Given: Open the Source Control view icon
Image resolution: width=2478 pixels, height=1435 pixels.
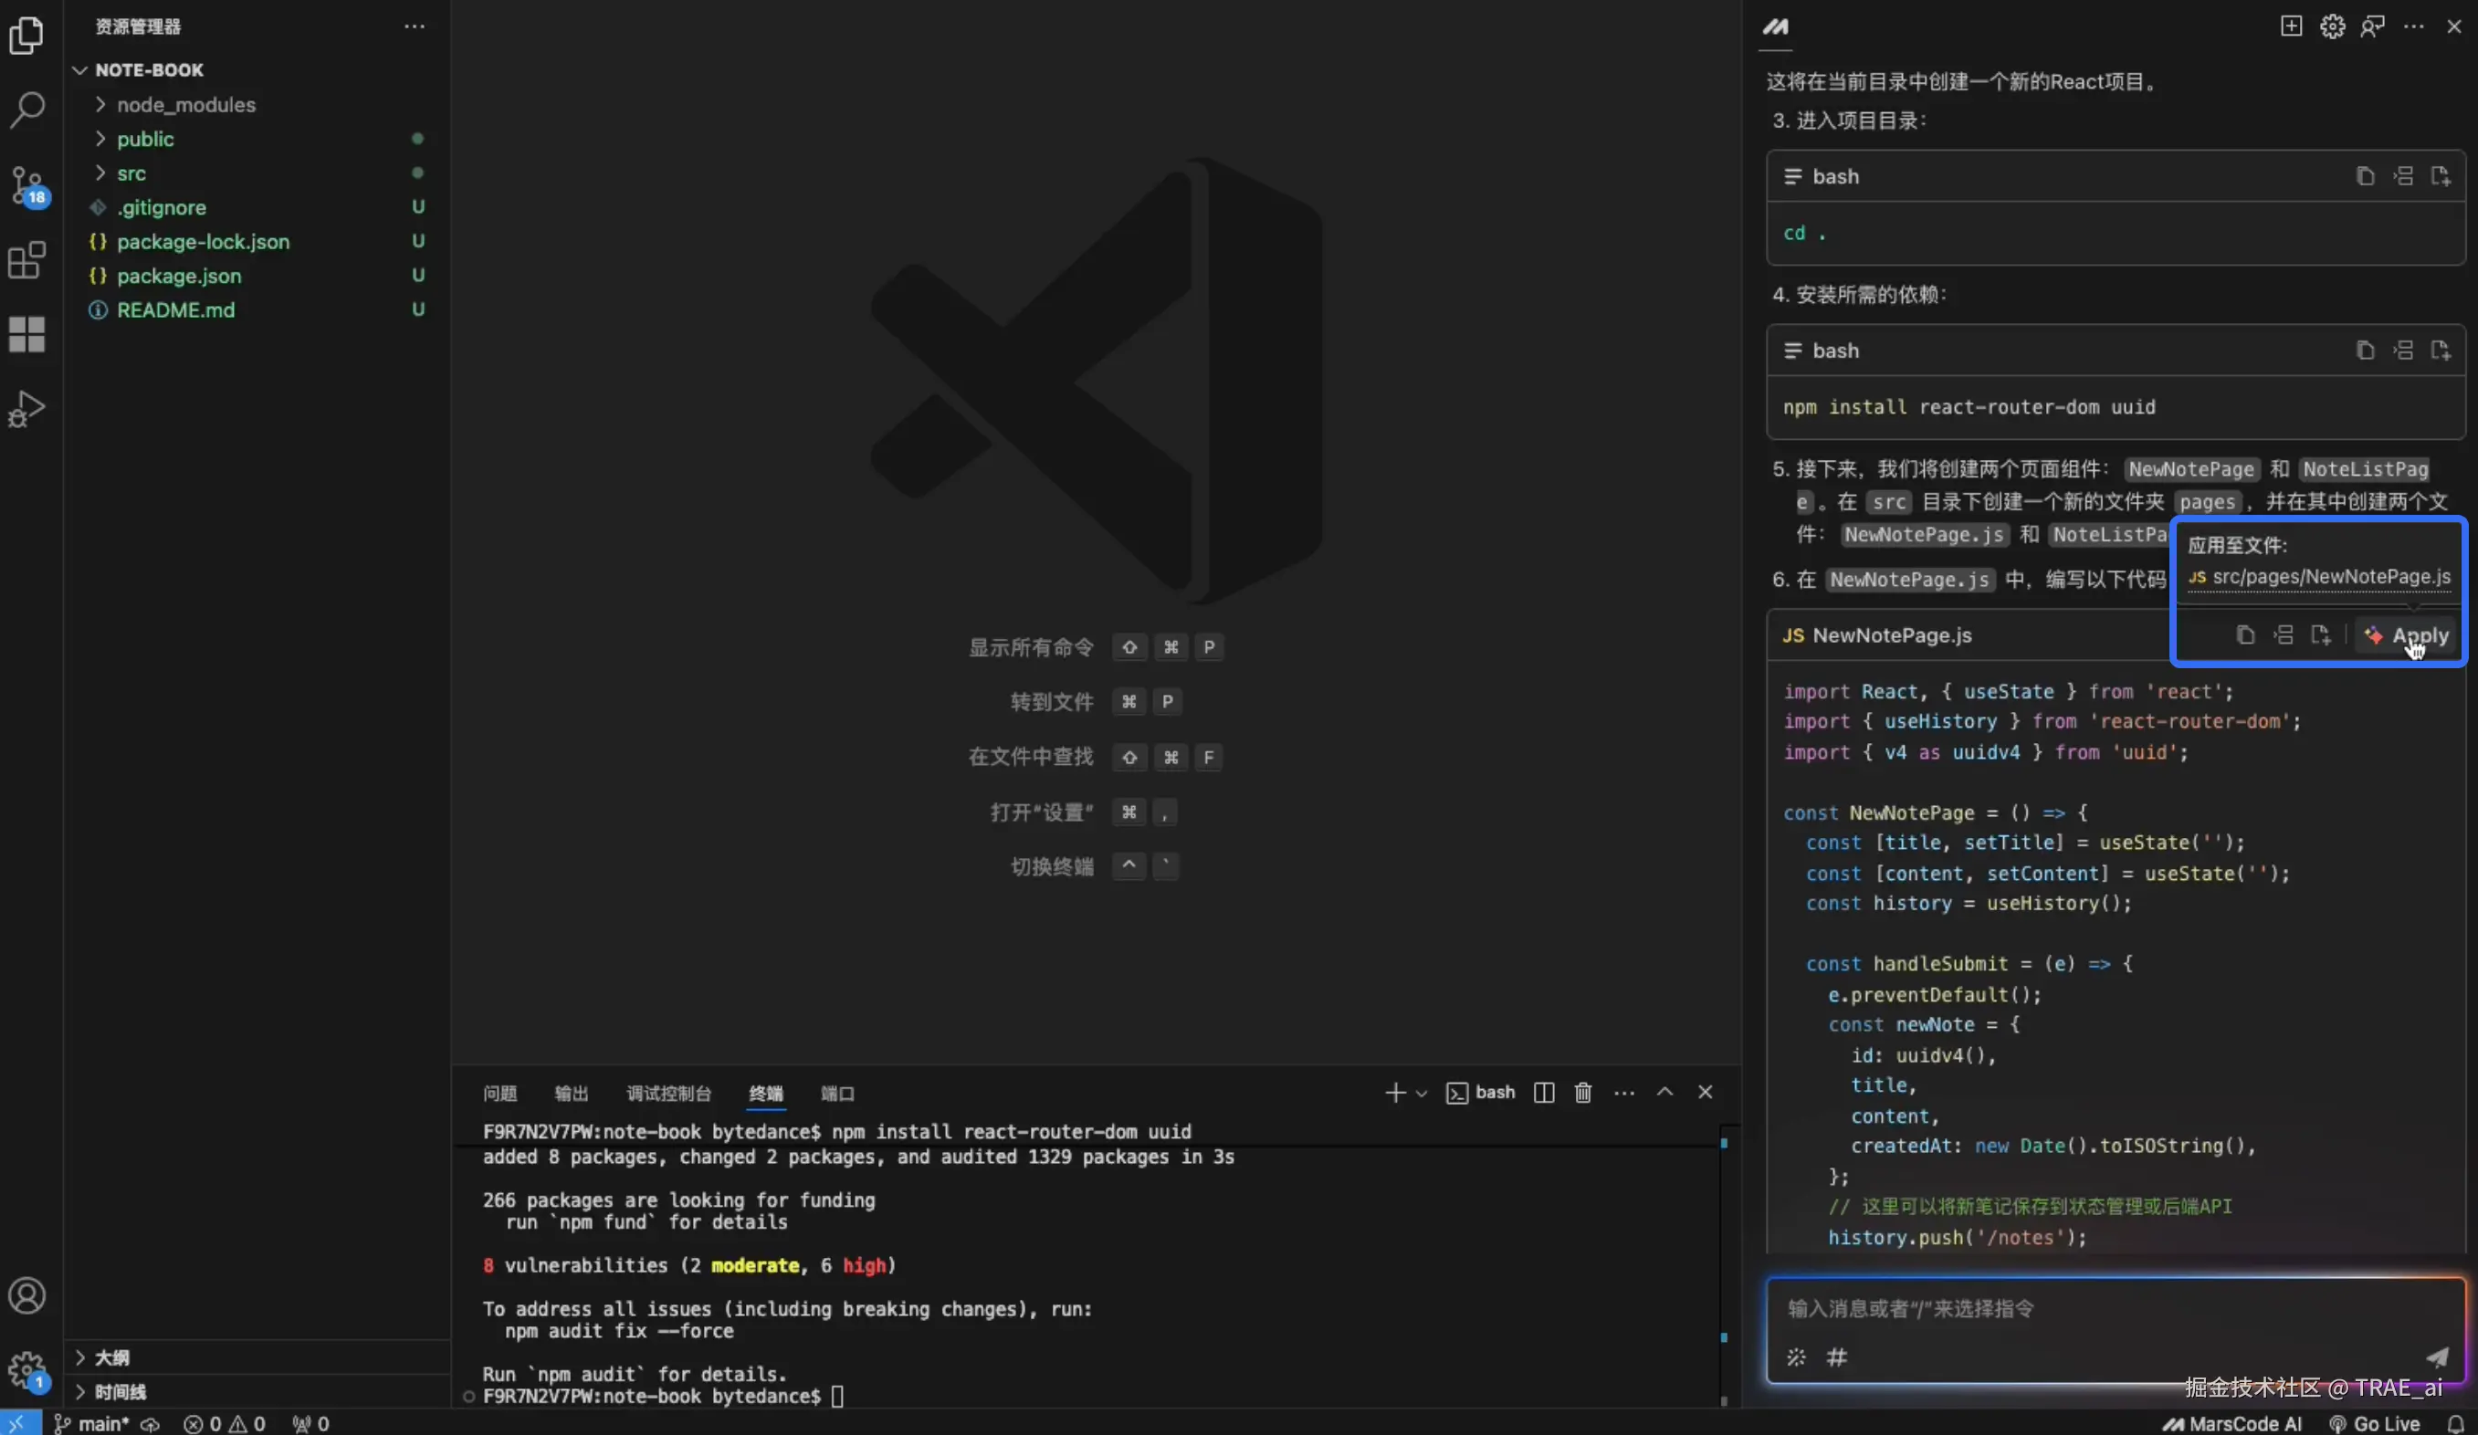Looking at the screenshot, I should [x=26, y=183].
